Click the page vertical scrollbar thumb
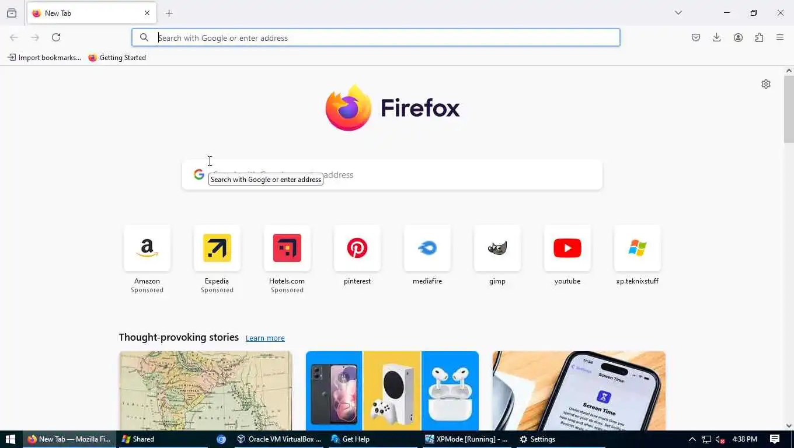Screen dimensions: 794x448 (789, 109)
